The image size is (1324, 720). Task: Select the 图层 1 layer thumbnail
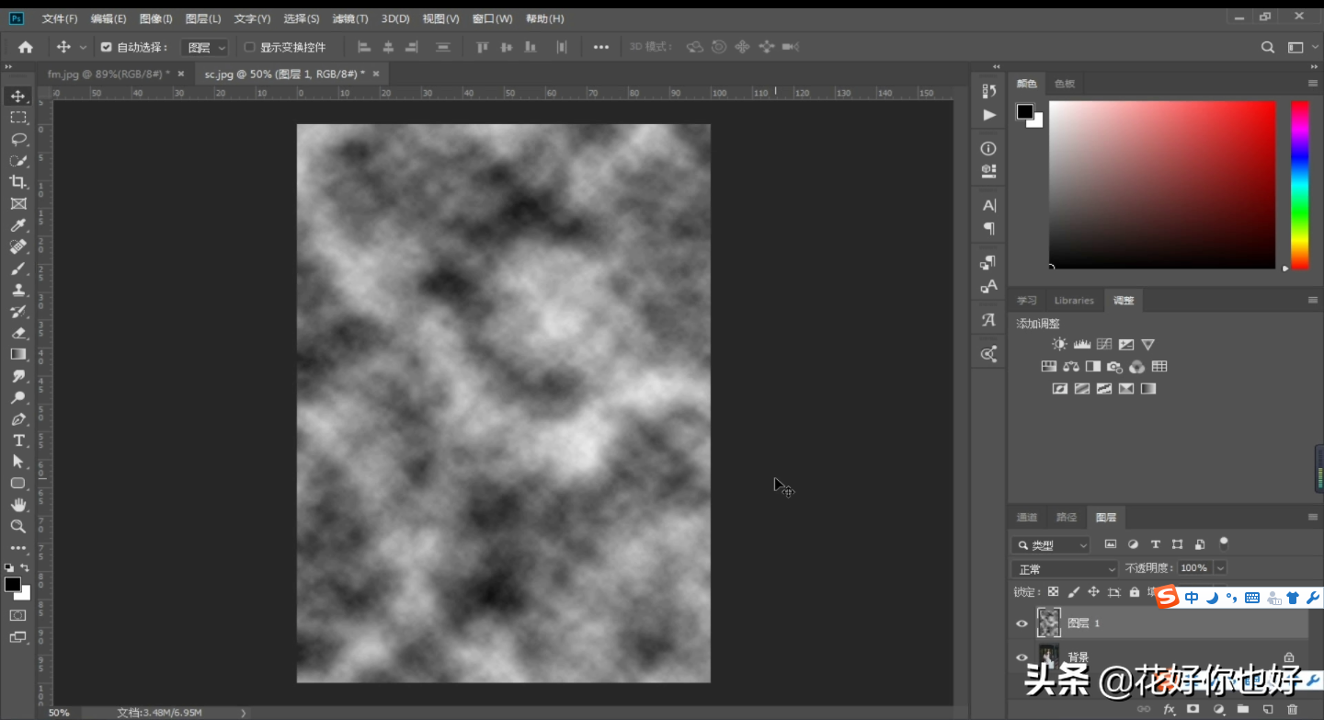[1049, 623]
